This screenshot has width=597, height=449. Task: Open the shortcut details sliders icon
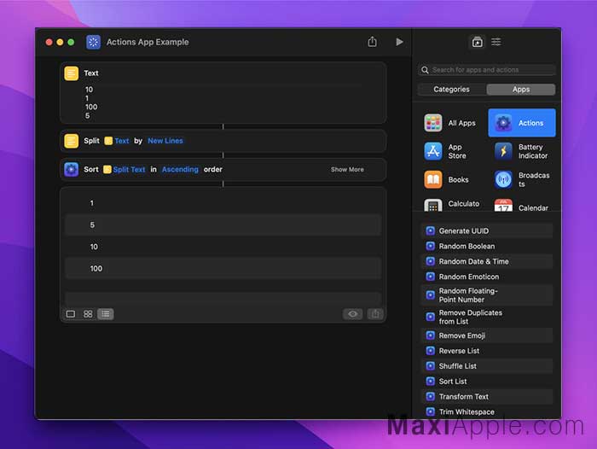point(496,42)
